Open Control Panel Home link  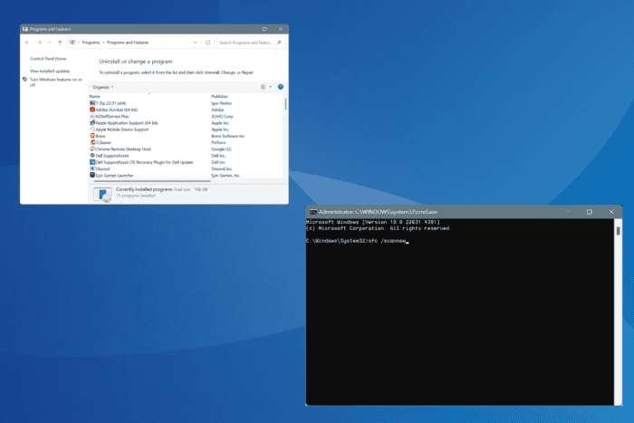[48, 59]
